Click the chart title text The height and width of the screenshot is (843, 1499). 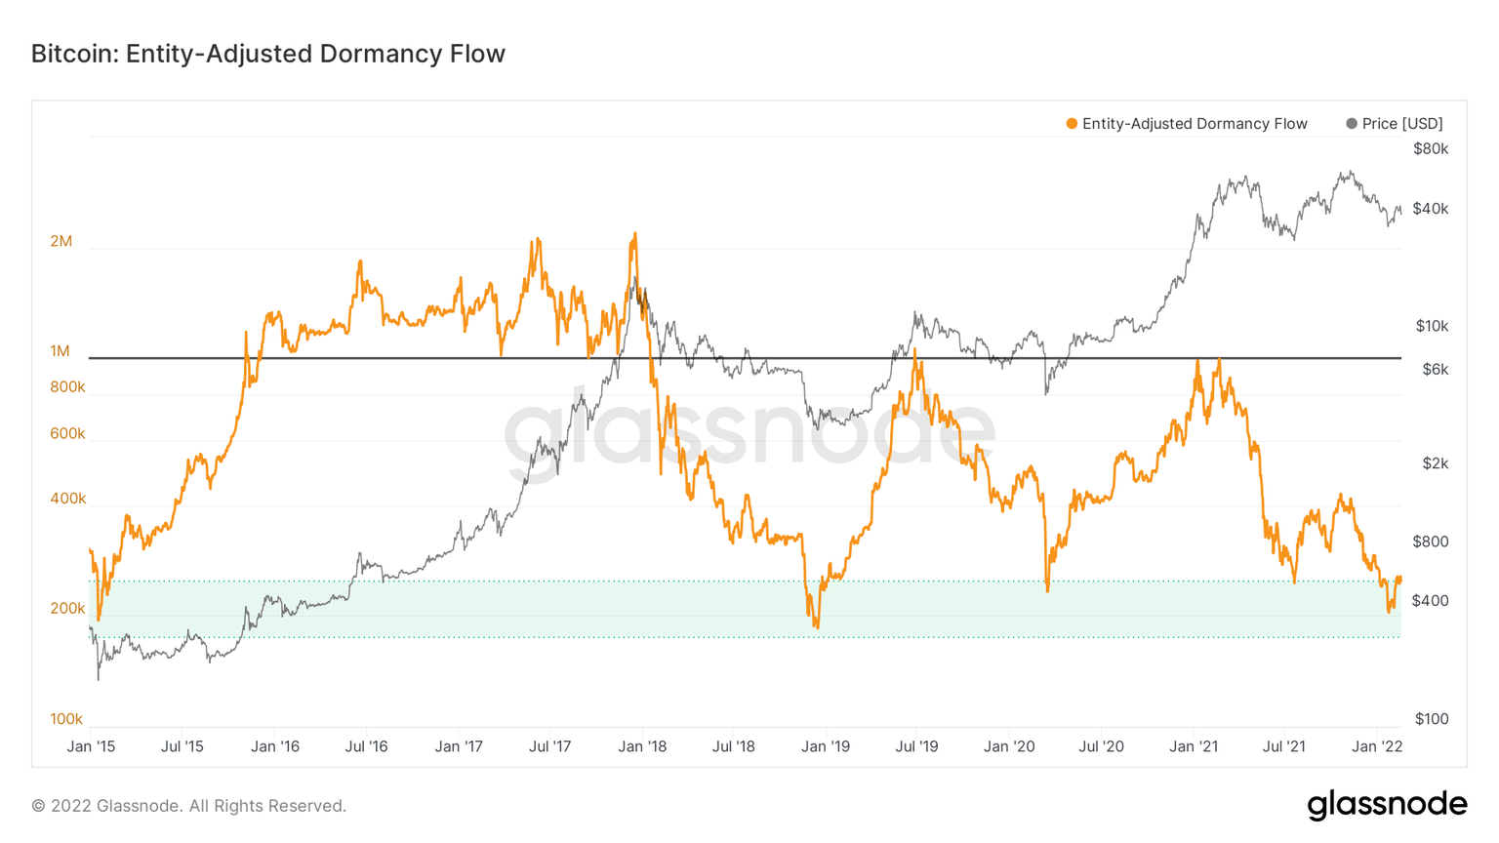(x=268, y=54)
